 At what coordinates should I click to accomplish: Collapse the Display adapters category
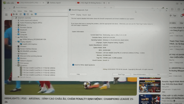pyautogui.click(x=16, y=42)
